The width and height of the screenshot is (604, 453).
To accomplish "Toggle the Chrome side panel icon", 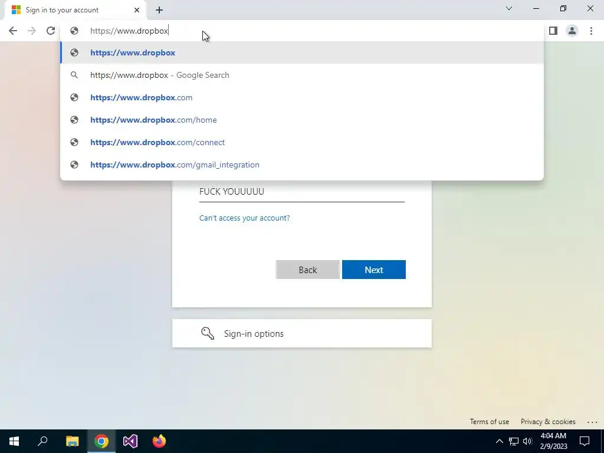I will [x=553, y=31].
